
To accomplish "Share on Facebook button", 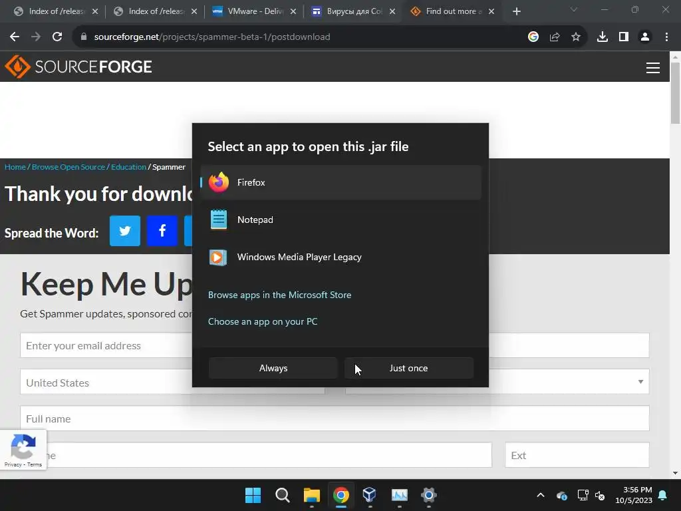I will [x=162, y=231].
